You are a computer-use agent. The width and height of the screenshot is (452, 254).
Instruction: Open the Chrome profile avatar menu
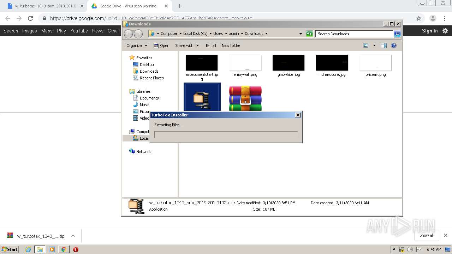point(433,18)
